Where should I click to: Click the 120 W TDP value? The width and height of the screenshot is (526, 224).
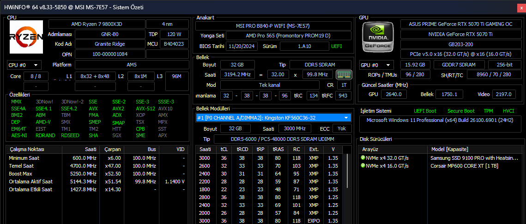174,34
